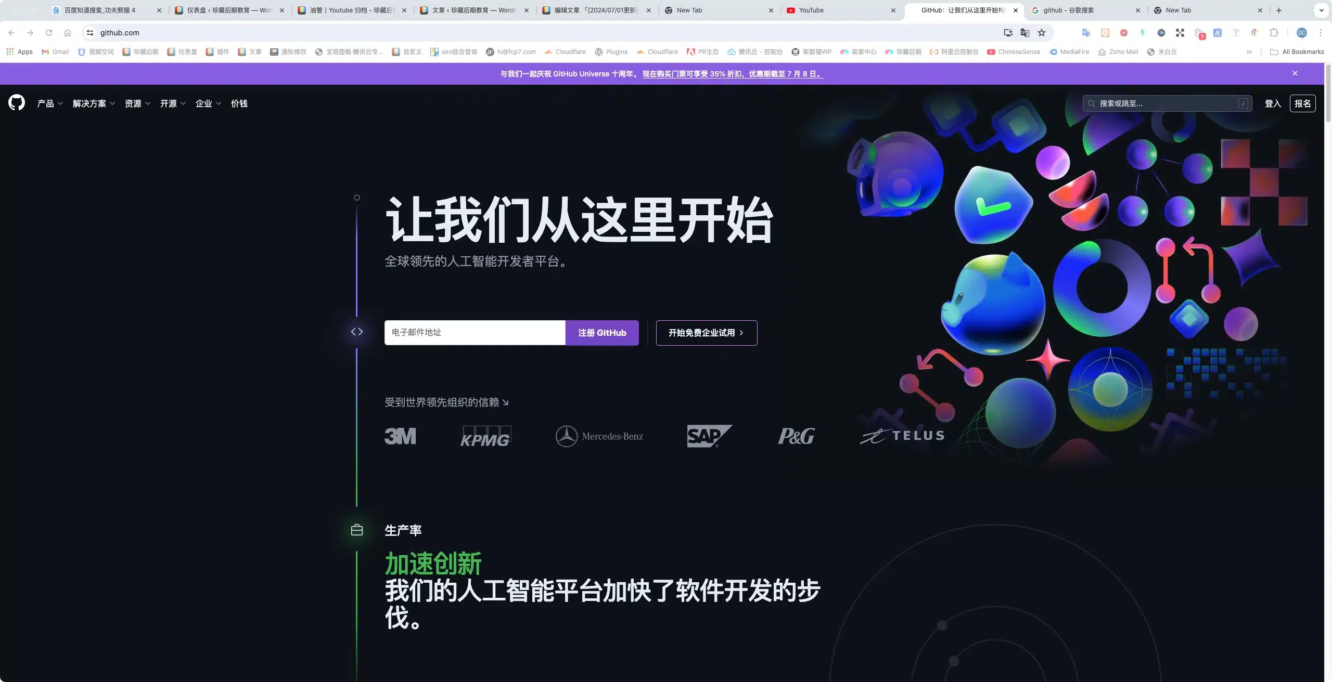This screenshot has width=1332, height=682.
Task: Open the ChineseSense bookmark
Action: [x=1014, y=52]
